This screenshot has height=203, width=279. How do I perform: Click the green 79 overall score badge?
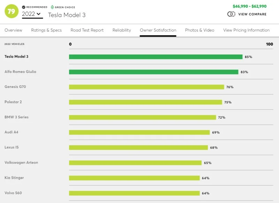tap(12, 11)
